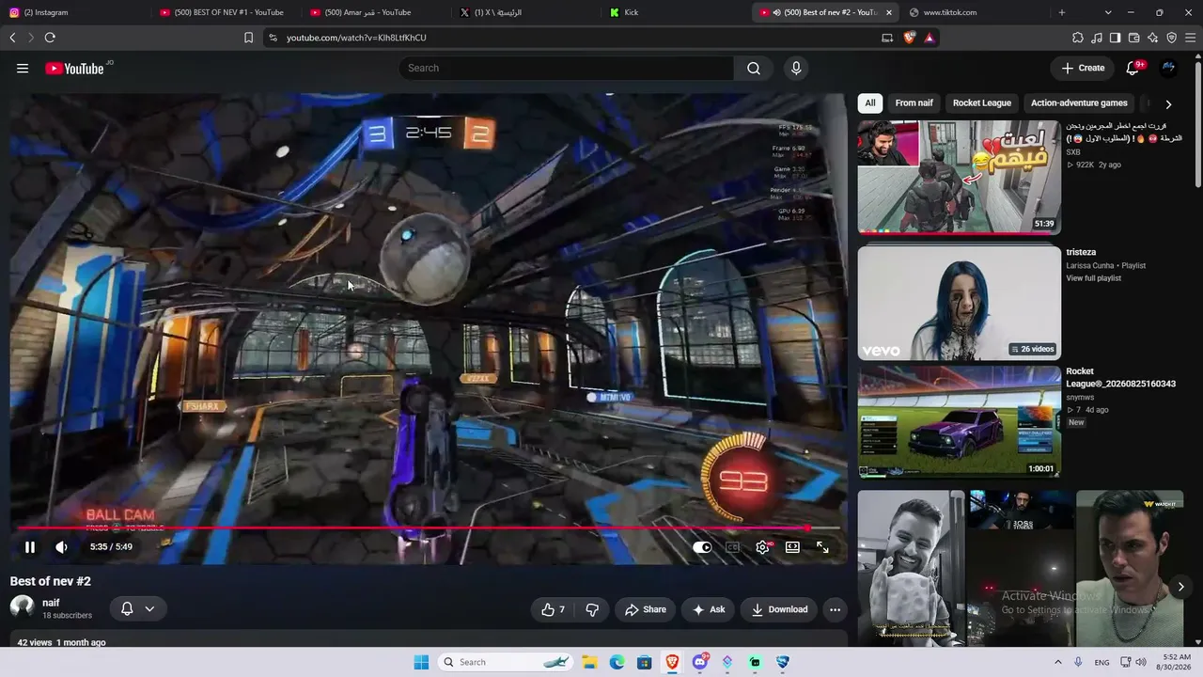Open the YouTube guide hamburger menu

pos(23,68)
